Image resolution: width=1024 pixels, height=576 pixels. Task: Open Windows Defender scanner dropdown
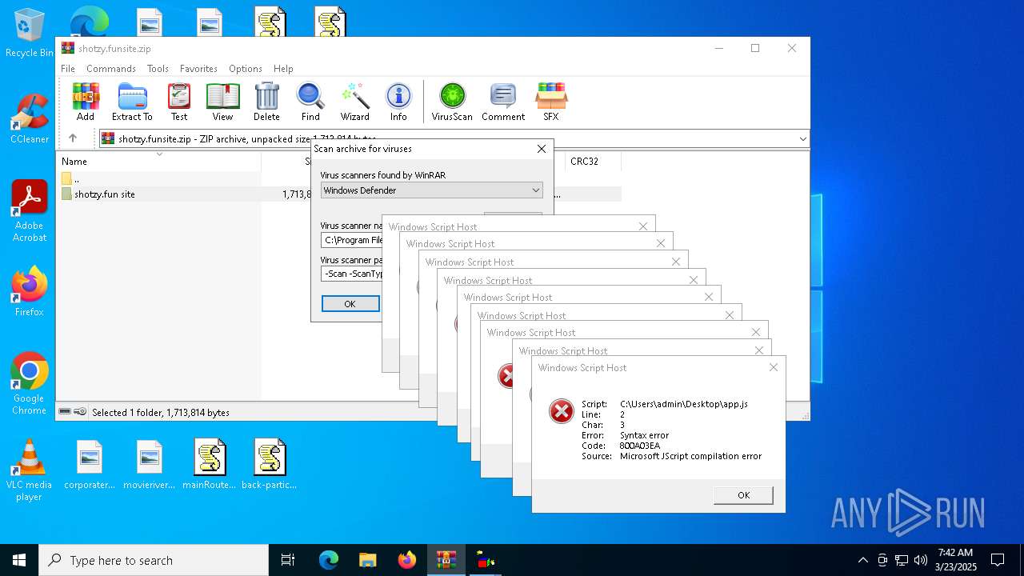coord(432,190)
